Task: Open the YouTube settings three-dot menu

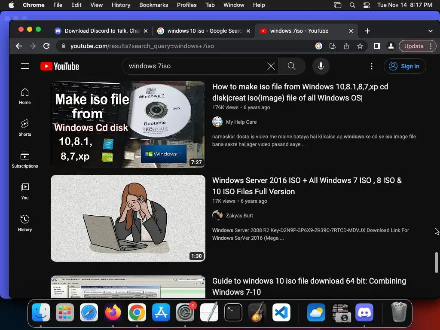Action: tap(372, 66)
